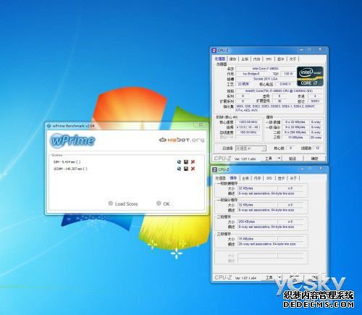Click L1 data cache '32 KBytes' size field

point(258,188)
